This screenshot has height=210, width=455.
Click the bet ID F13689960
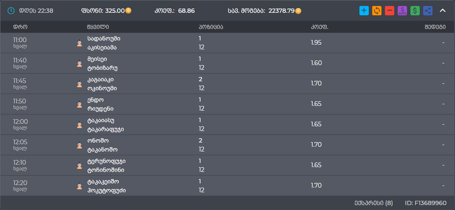(x=425, y=203)
